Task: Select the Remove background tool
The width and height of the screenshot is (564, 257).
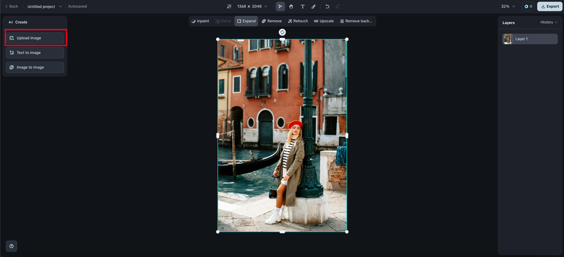Action: (x=356, y=21)
